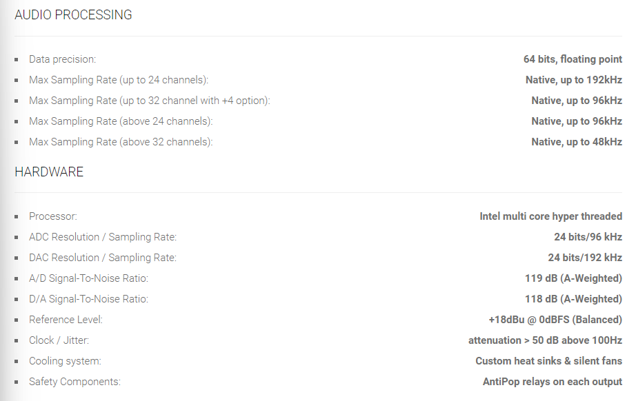Click the AUDIO PROCESSING section heading
The width and height of the screenshot is (636, 401).
73,14
